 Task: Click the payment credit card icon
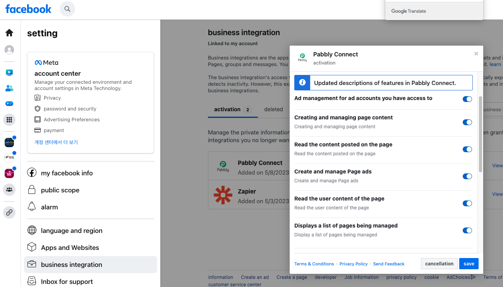click(38, 130)
